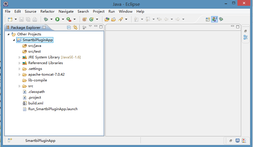Screen dimensions: 253x147
Task: Open the Source menu
Action: [x=31, y=12]
